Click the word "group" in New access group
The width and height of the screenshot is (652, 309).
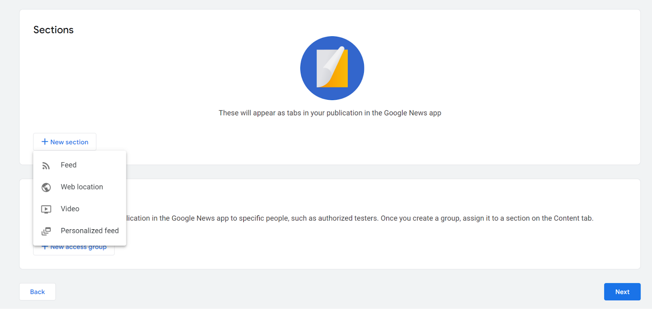(97, 248)
